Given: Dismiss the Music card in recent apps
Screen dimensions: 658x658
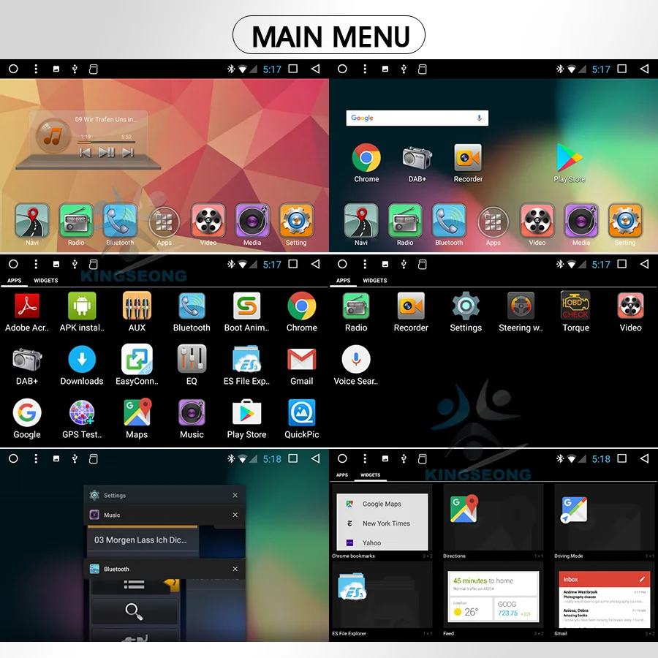Looking at the screenshot, I should 235,515.
